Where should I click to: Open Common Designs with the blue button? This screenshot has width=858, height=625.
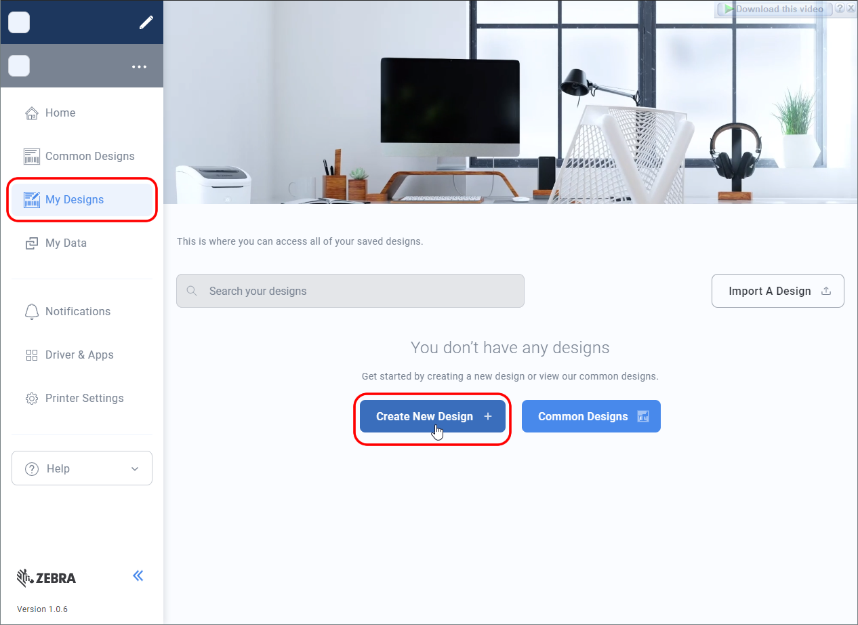point(590,416)
